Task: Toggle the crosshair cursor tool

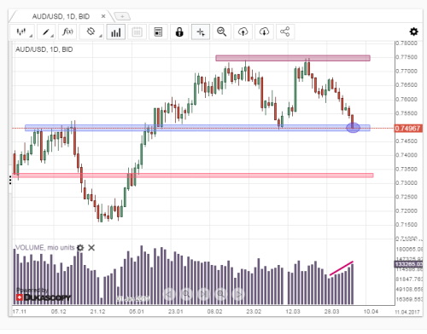Action: (201, 32)
